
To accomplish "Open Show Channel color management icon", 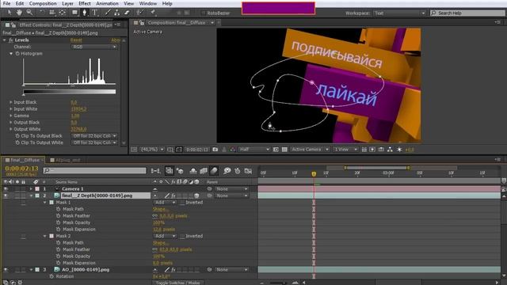I will pyautogui.click(x=232, y=150).
